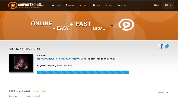Open the charts menu item
The height and width of the screenshot is (104, 178).
point(83,5)
